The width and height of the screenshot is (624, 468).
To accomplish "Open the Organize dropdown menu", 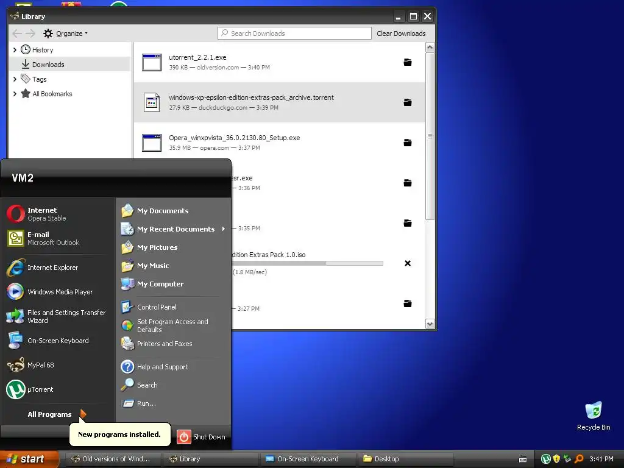I will pos(66,34).
